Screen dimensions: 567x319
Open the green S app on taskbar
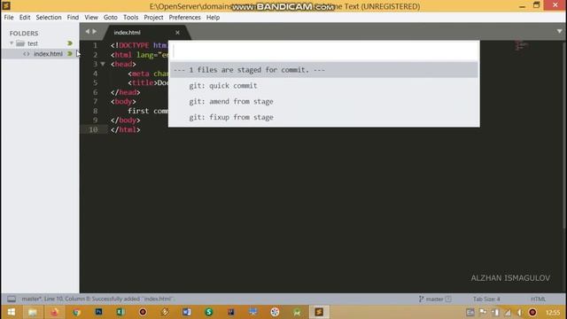[x=209, y=312]
